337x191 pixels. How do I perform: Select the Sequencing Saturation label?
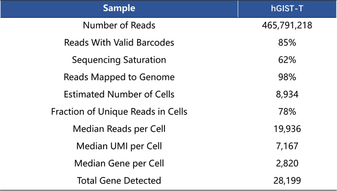pyautogui.click(x=119, y=60)
